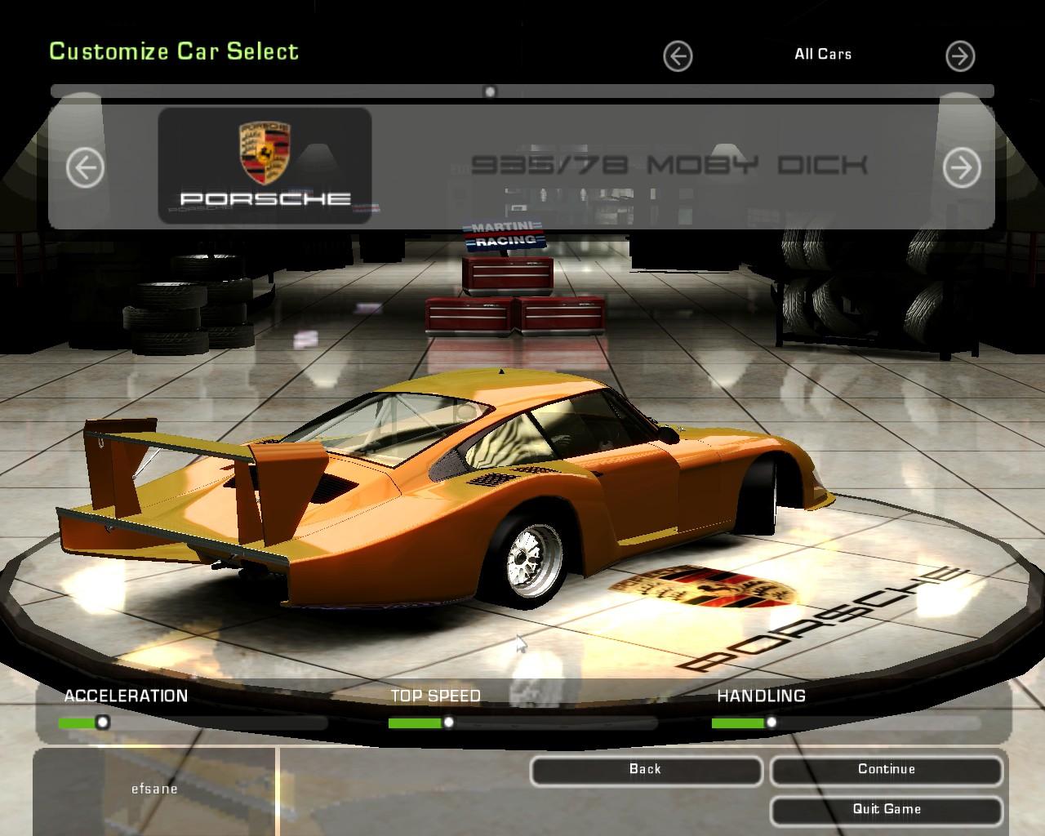Click the efsane profile name
Viewport: 1045px width, 836px height.
(x=154, y=789)
